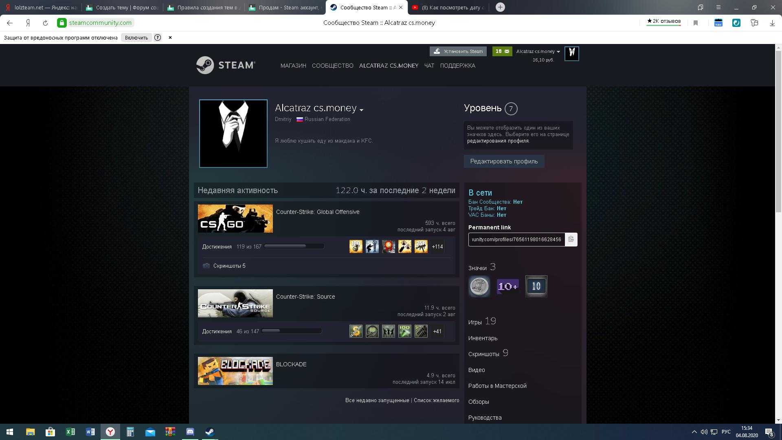Click the camera icon beside Скриншоты 5
Viewport: 782px width, 440px height.
click(x=206, y=266)
